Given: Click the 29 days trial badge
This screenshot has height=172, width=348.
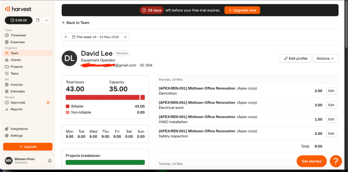Looking at the screenshot, I should coord(152,10).
